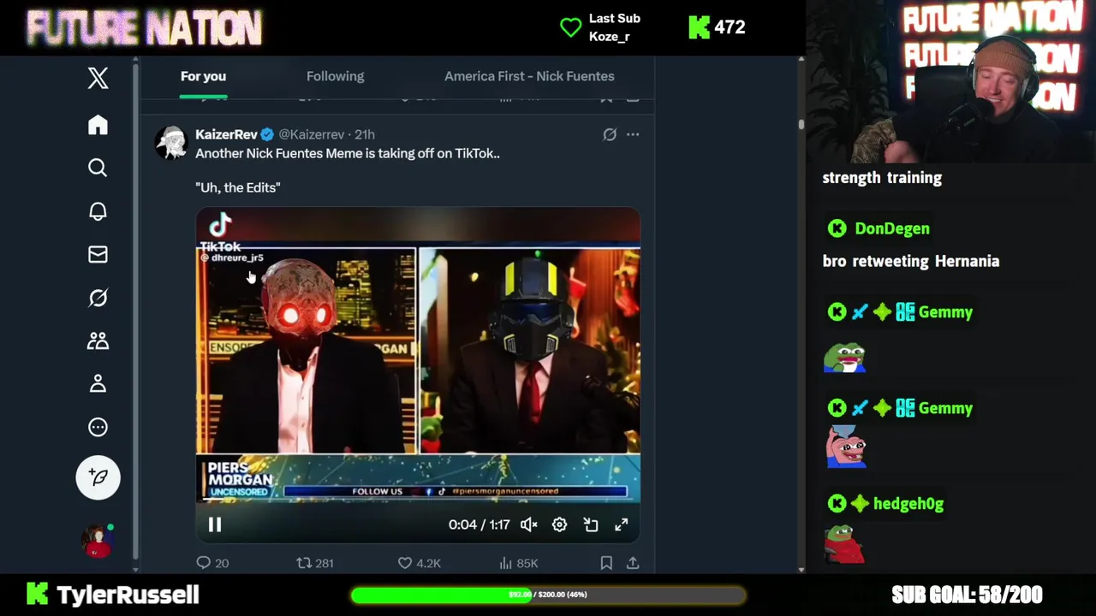The height and width of the screenshot is (616, 1096).
Task: Like the post with 4.2K likes
Action: point(420,563)
